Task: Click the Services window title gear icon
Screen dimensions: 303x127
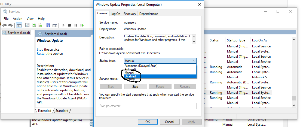Action: 5,12
